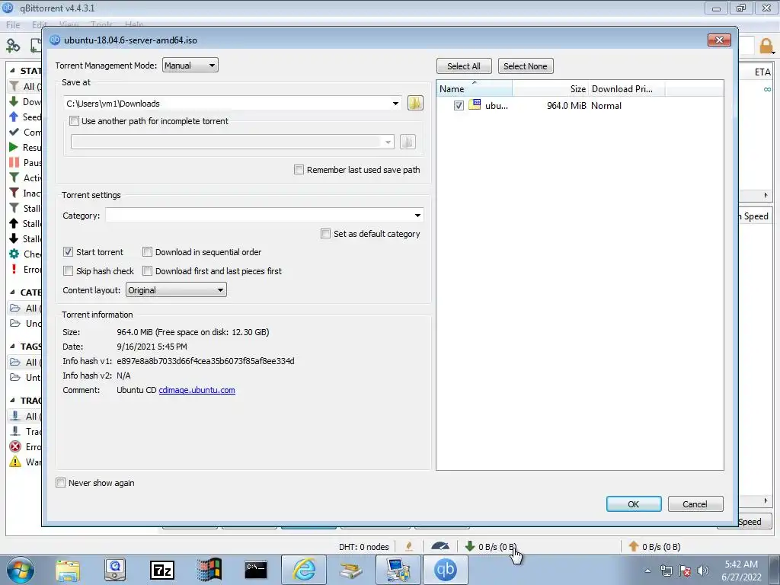Click the Info hash v1 value
The height and width of the screenshot is (585, 780).
pyautogui.click(x=206, y=360)
